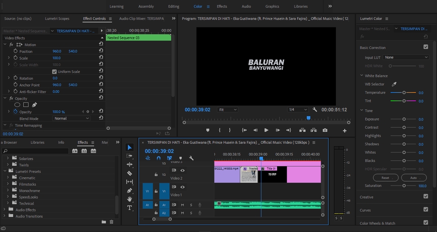This screenshot has height=232, width=437.
Task: Toggle Creative section checkbox
Action: [426, 196]
